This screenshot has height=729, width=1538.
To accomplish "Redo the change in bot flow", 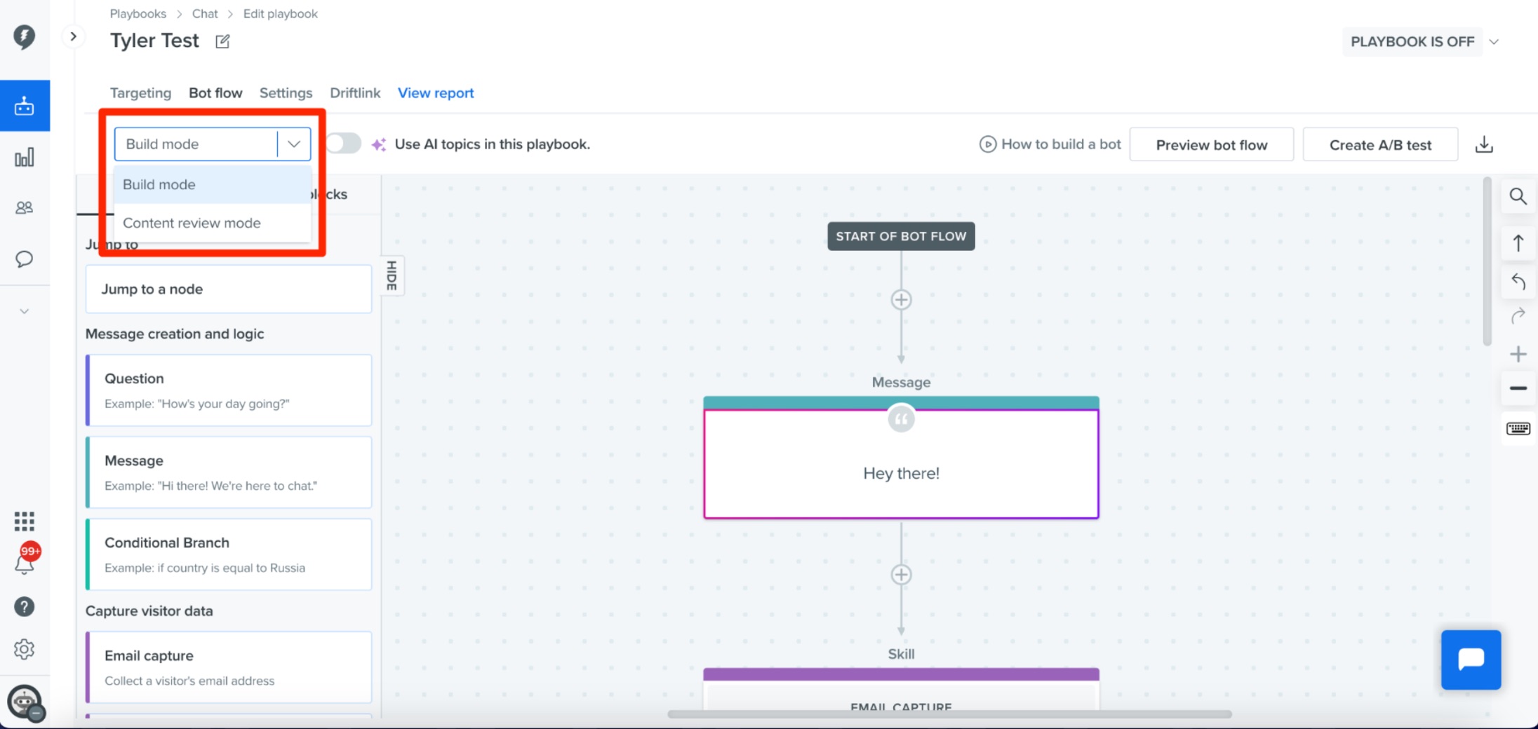I will 1518,316.
